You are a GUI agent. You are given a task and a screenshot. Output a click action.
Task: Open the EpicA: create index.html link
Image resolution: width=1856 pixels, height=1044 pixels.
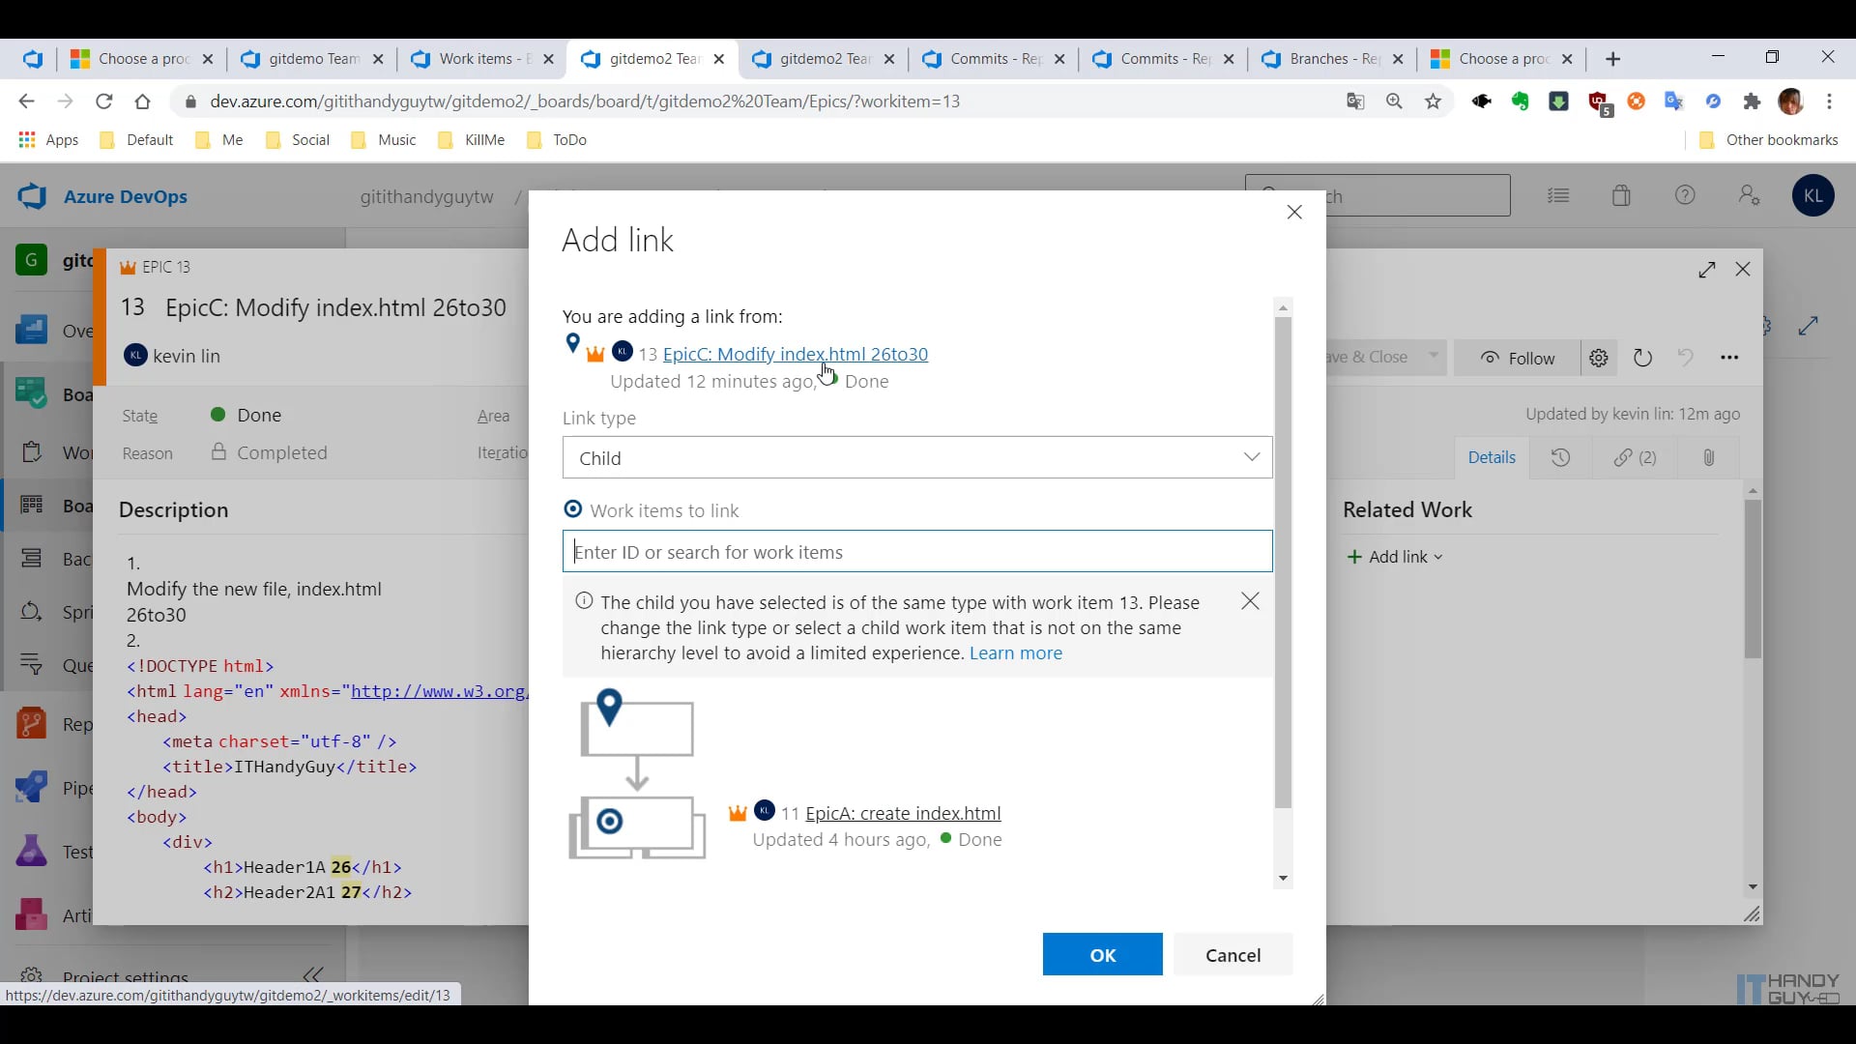pyautogui.click(x=902, y=814)
